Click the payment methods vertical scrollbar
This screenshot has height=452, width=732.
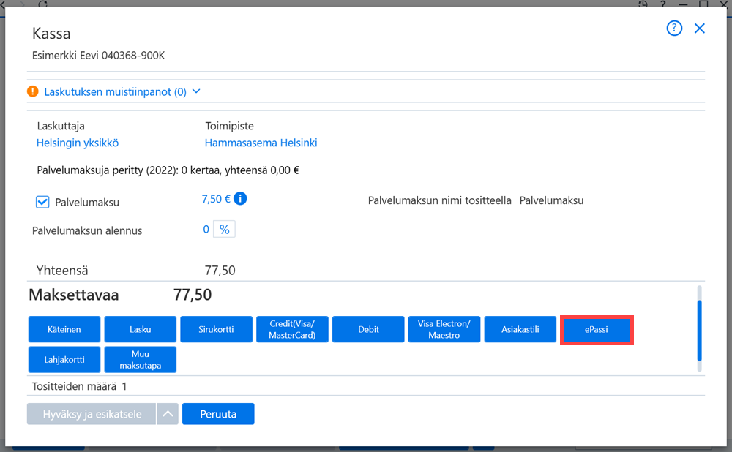coord(699,329)
